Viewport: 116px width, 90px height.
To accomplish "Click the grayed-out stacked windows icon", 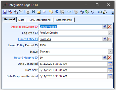I will click(x=76, y=12).
